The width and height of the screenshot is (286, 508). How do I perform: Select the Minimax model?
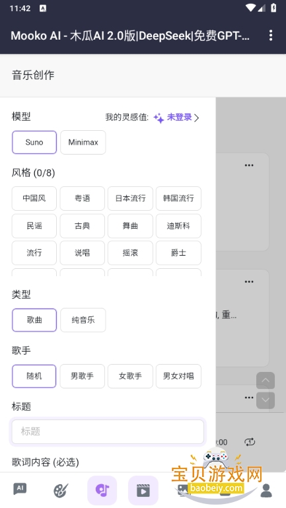pos(83,142)
